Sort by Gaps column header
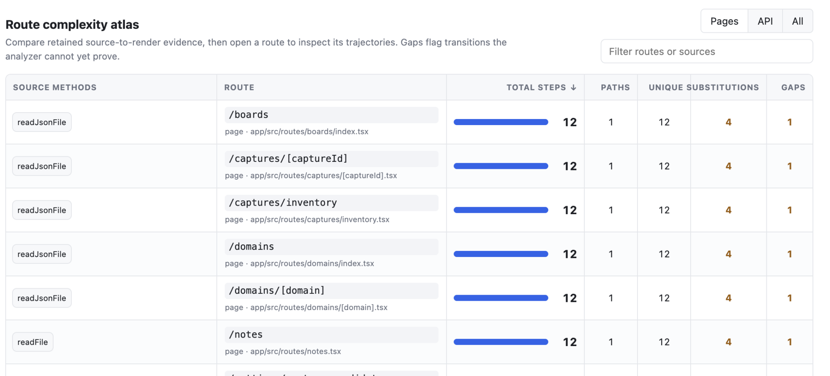This screenshot has height=376, width=830. tap(793, 87)
